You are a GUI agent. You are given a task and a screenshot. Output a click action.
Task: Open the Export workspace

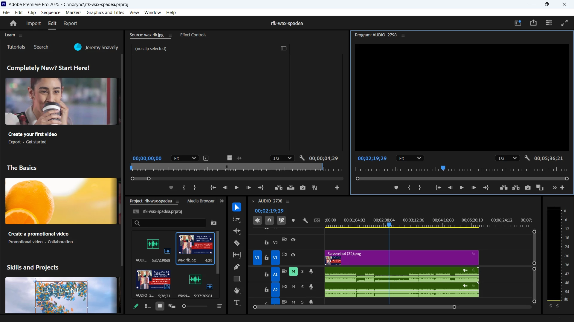click(70, 23)
